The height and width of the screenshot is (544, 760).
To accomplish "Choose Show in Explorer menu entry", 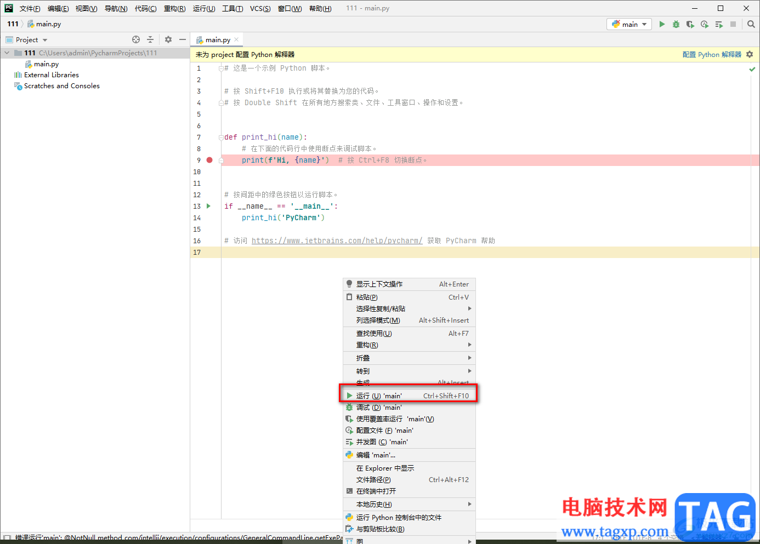I will click(x=409, y=468).
